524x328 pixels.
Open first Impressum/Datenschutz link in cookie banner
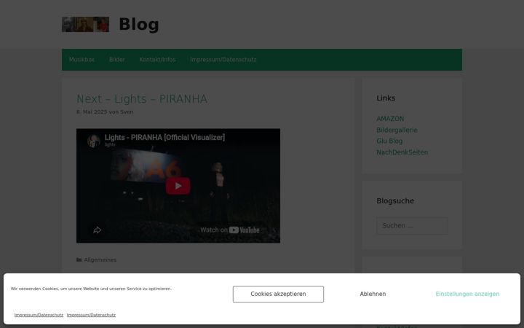[39, 315]
